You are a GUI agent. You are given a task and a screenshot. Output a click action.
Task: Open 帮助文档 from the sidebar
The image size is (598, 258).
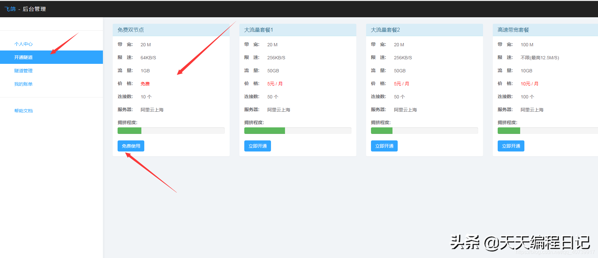(x=23, y=111)
